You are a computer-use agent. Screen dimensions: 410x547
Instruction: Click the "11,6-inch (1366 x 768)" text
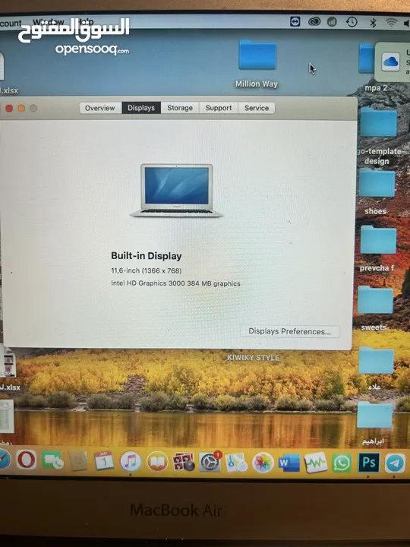pos(147,270)
